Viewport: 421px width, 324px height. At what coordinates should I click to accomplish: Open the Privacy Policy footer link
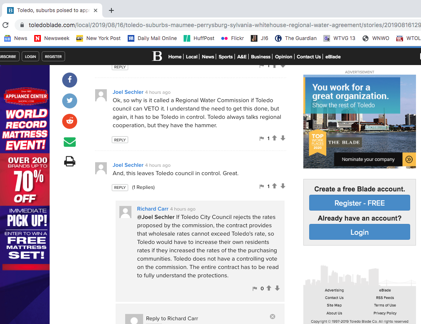(x=385, y=313)
